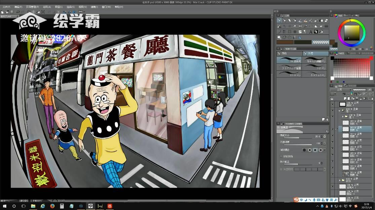Open Firefox from the taskbar
The width and height of the screenshot is (375, 210).
52,206
